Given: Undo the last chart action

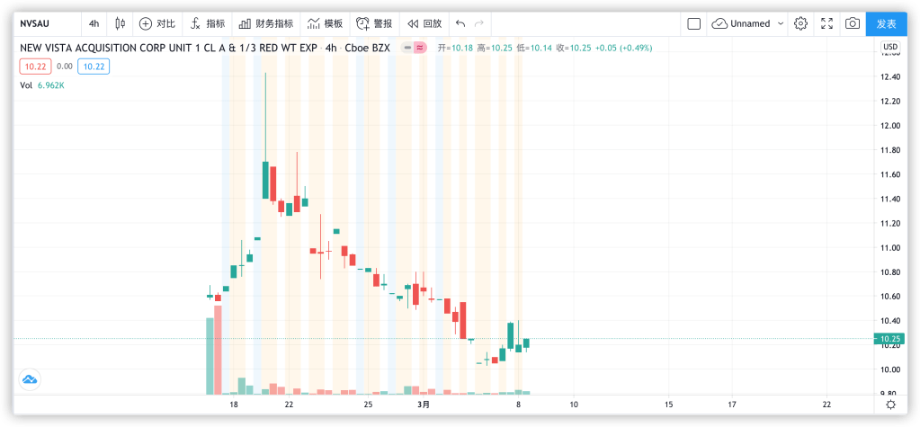Looking at the screenshot, I should click(460, 23).
